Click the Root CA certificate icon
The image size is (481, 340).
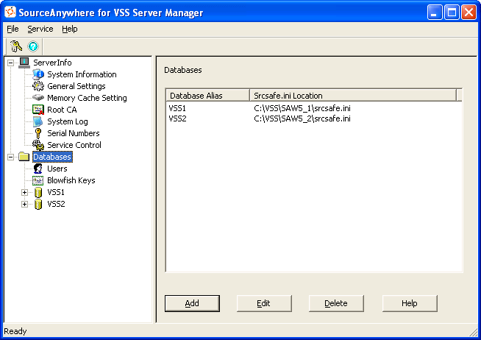[x=38, y=110]
